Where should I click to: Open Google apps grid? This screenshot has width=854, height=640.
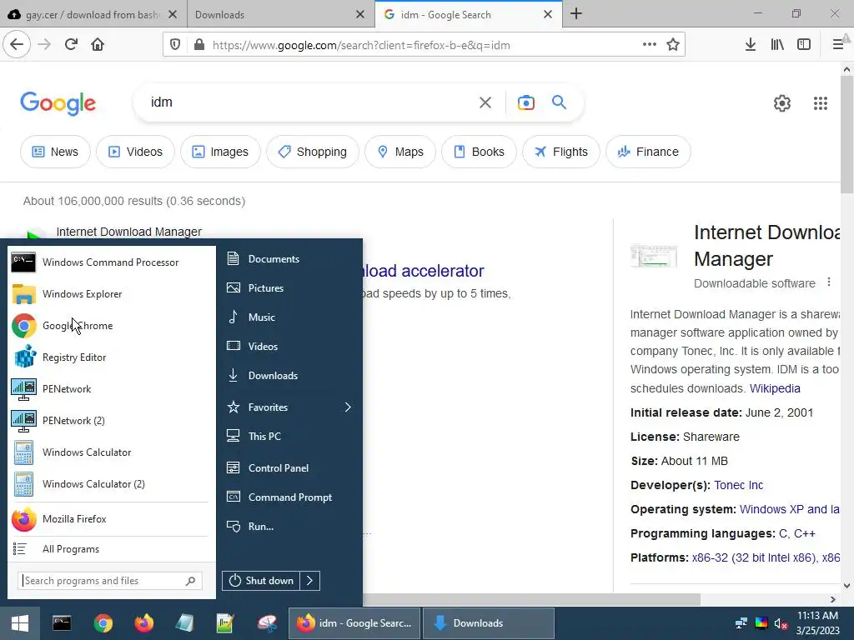821,102
